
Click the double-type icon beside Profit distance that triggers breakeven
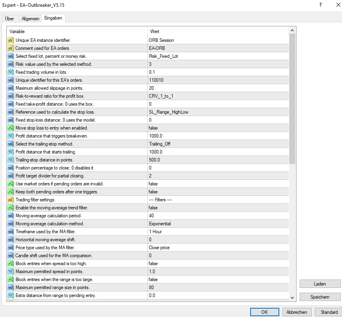coord(11,136)
